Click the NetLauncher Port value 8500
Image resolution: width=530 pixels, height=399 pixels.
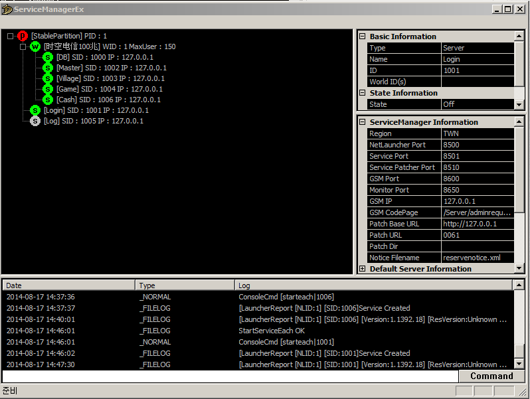click(478, 145)
